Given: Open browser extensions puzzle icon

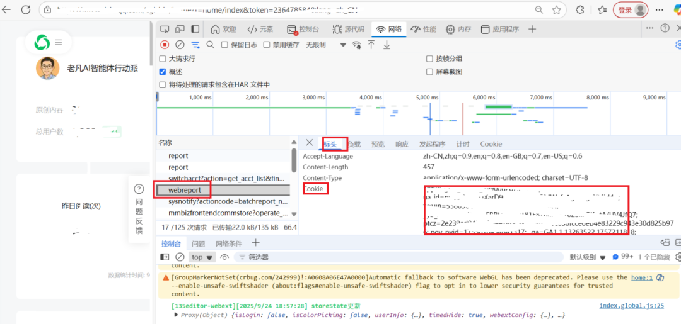Looking at the screenshot, I should pyautogui.click(x=580, y=10).
